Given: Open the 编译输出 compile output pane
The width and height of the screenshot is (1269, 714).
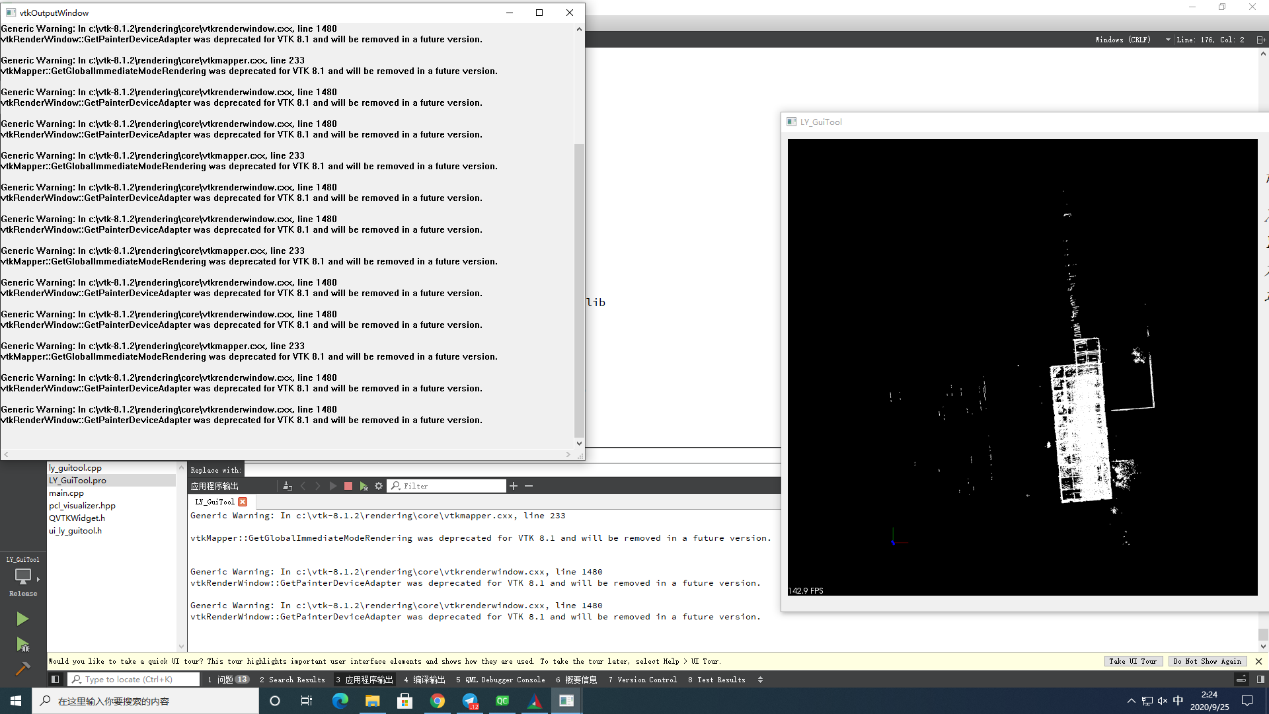Looking at the screenshot, I should [x=424, y=679].
